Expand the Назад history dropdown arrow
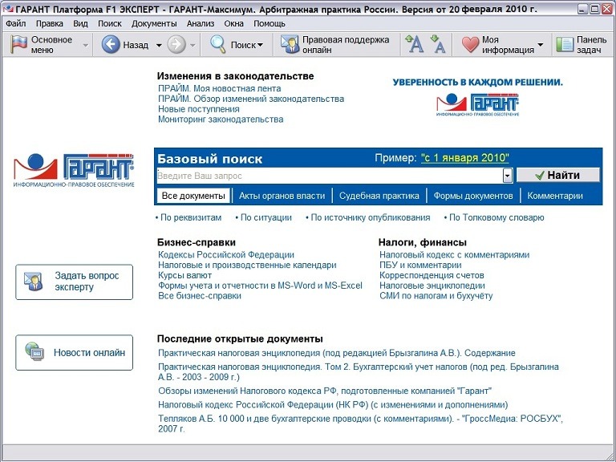The height and width of the screenshot is (462, 616). click(x=159, y=45)
